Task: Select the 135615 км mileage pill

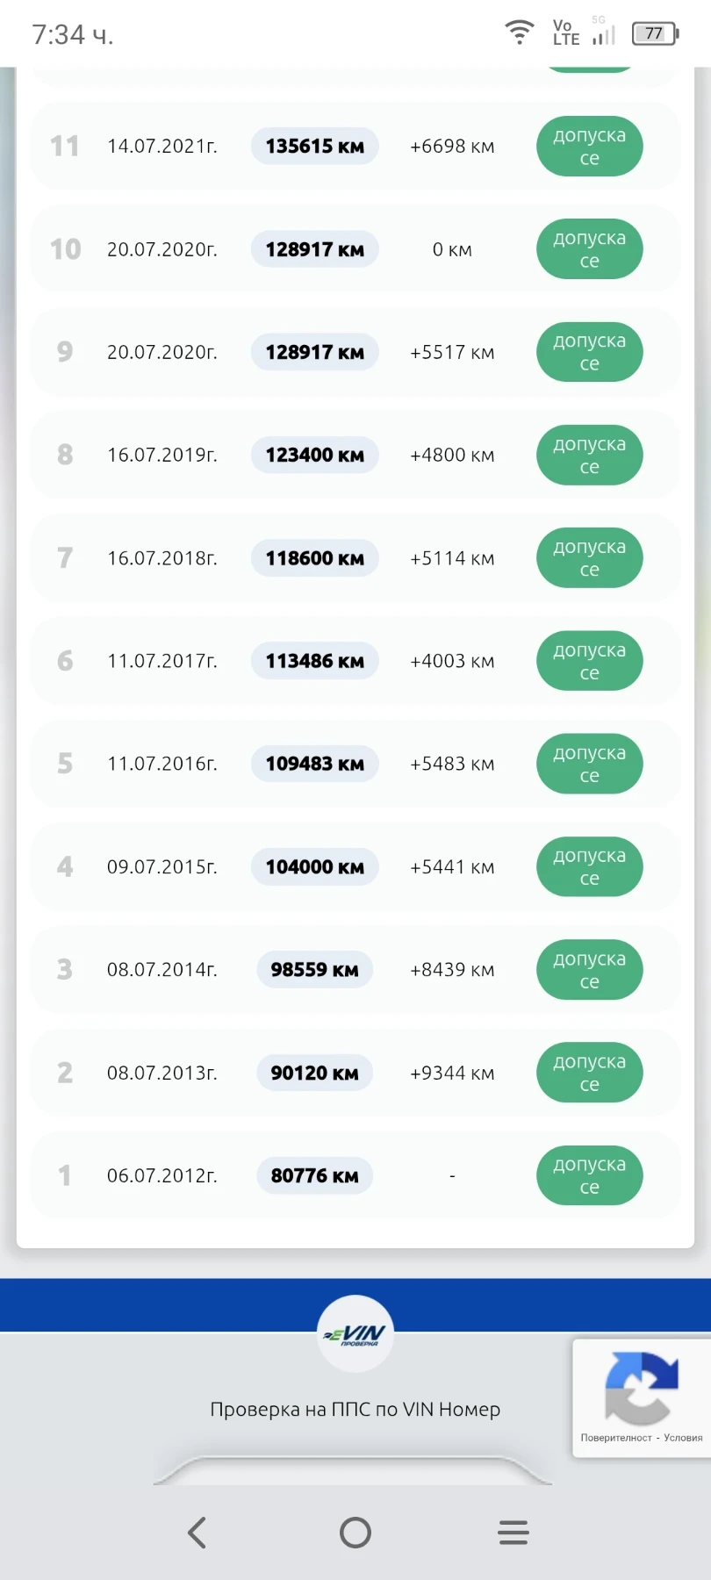Action: coord(314,147)
